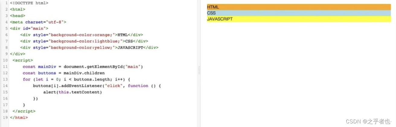Click the <div id="main"> code line
396x127 pixels.
pyautogui.click(x=29, y=28)
